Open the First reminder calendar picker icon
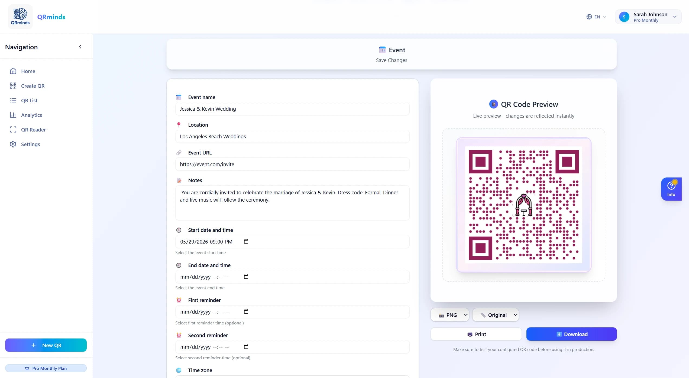 click(x=246, y=311)
